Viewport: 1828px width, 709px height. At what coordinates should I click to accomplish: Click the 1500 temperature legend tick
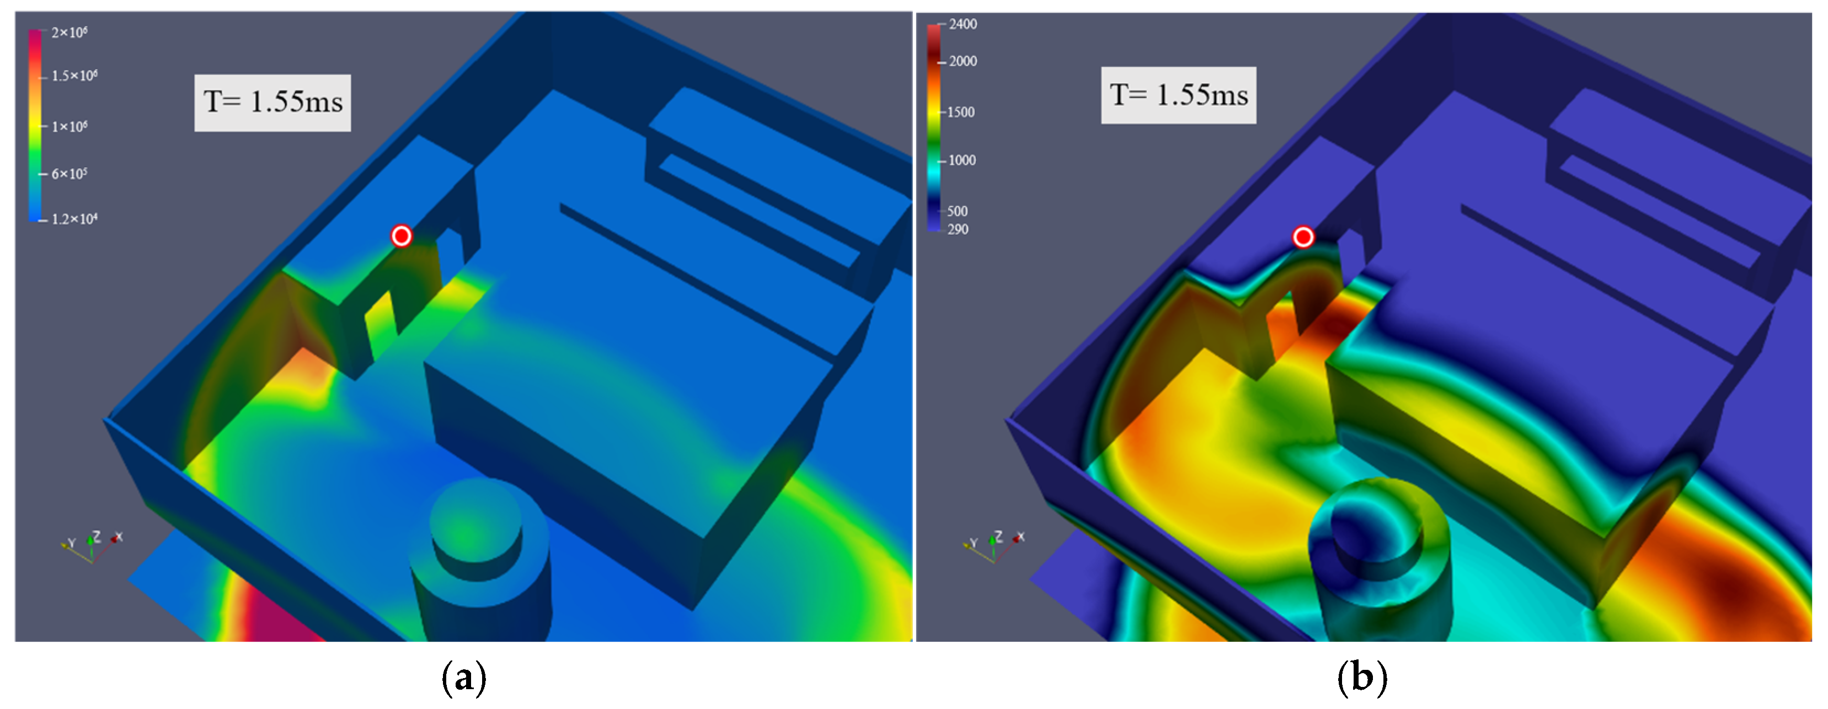pos(961,112)
